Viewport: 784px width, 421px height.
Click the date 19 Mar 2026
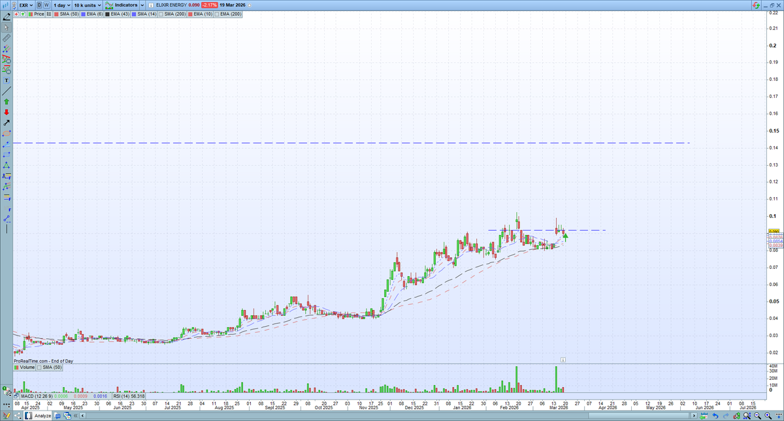[233, 5]
